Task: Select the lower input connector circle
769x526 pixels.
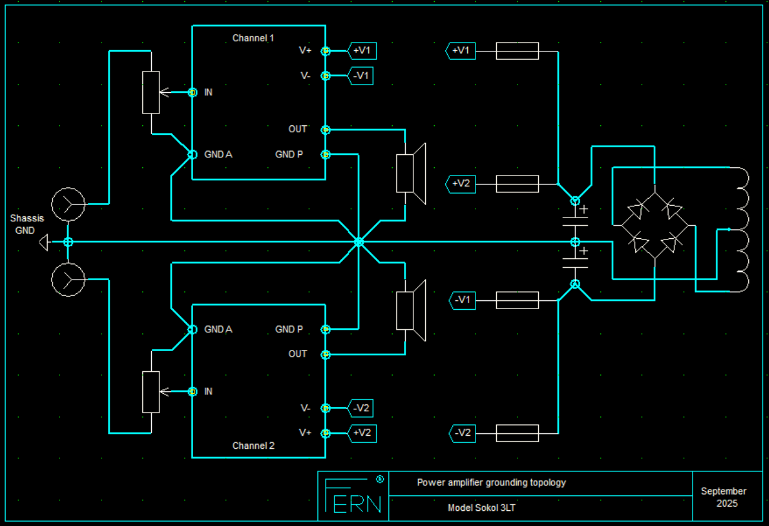Action: (68, 280)
